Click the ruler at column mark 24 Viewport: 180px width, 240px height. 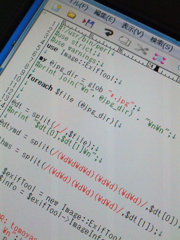point(151,65)
